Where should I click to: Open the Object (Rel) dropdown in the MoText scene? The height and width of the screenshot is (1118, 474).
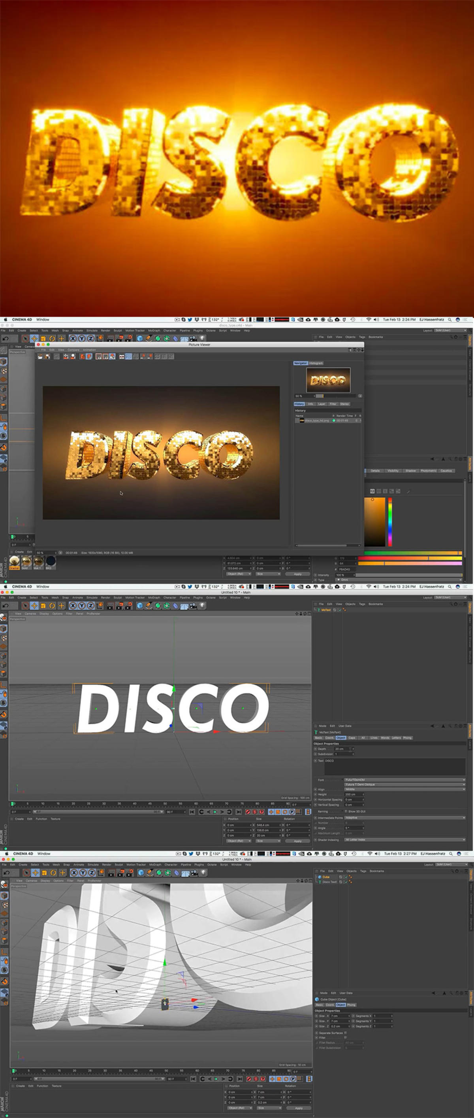pyautogui.click(x=239, y=841)
